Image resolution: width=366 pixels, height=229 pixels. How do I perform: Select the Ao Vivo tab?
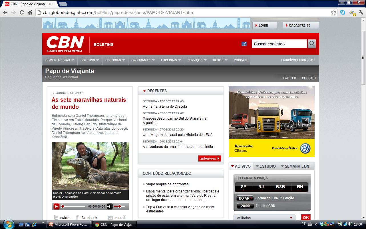(241, 166)
